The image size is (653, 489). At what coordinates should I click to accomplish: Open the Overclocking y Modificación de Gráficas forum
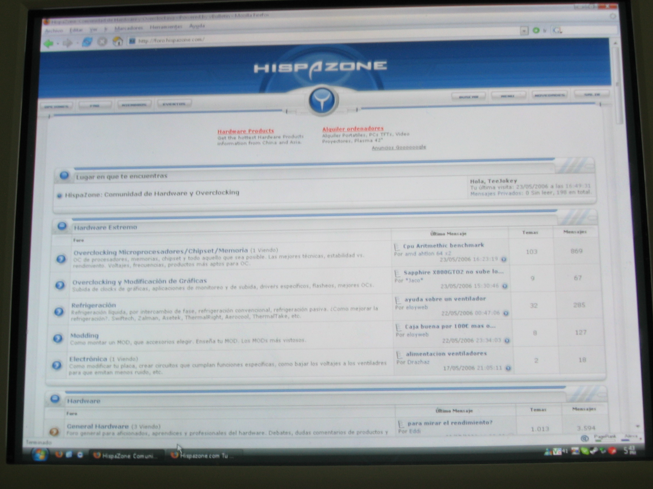click(x=139, y=282)
